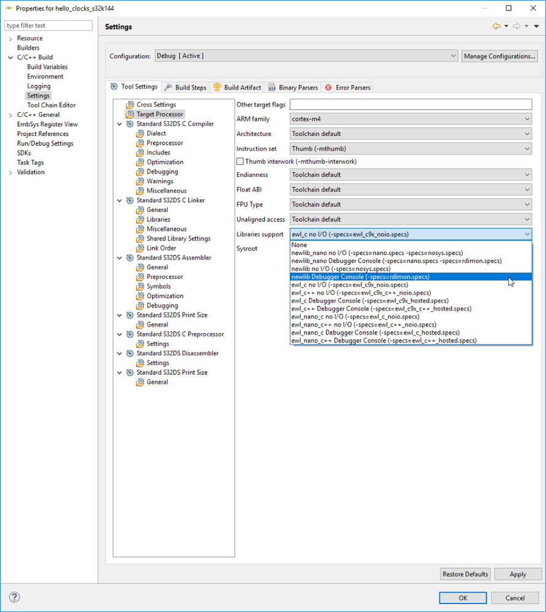Click the Dialect option icon

tap(140, 134)
